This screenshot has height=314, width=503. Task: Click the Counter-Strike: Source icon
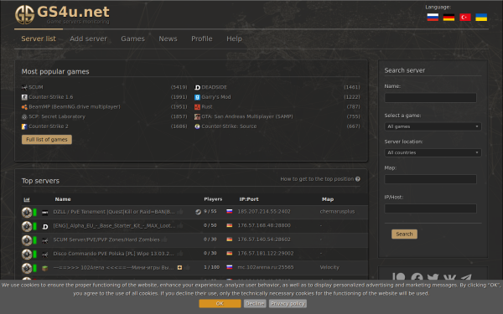(197, 126)
